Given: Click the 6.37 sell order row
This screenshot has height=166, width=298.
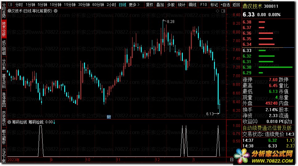Looking at the screenshot, I should click(x=268, y=28).
